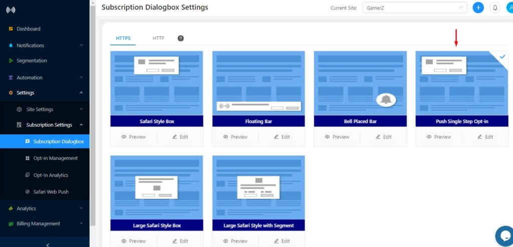Expand the Analytics sidebar chevron
This screenshot has height=247, width=513.
(x=81, y=208)
